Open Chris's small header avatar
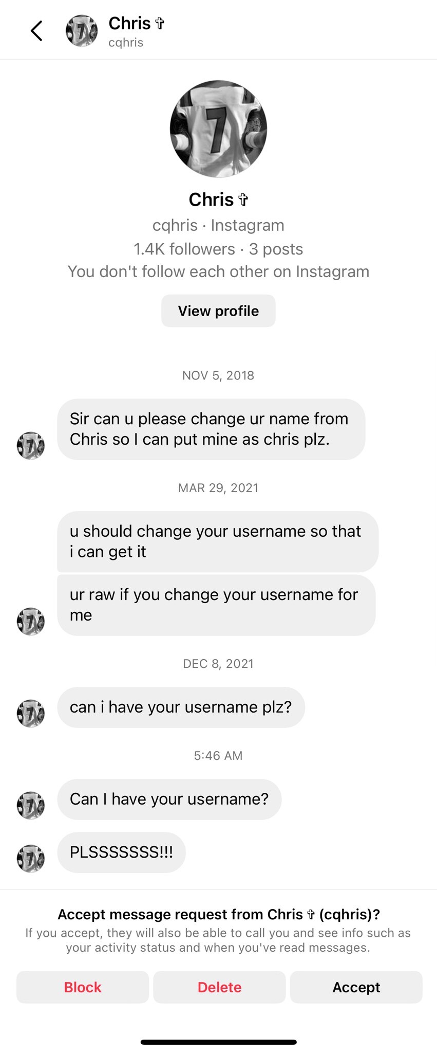 pyautogui.click(x=82, y=31)
